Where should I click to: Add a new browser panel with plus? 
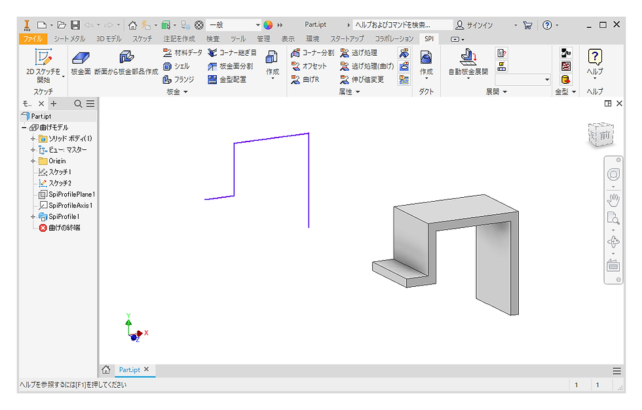coord(53,103)
